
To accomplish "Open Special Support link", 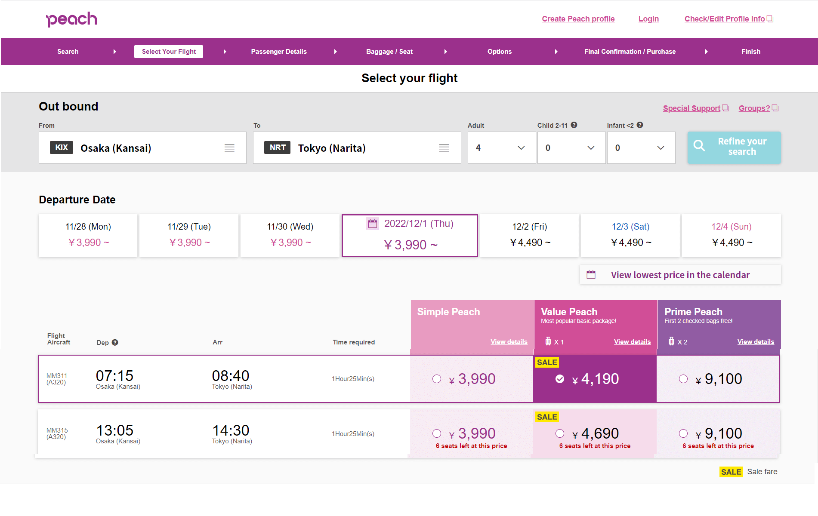I will [x=691, y=108].
